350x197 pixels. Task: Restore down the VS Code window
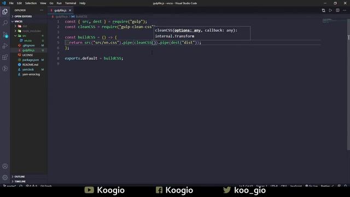pyautogui.click(x=335, y=3)
